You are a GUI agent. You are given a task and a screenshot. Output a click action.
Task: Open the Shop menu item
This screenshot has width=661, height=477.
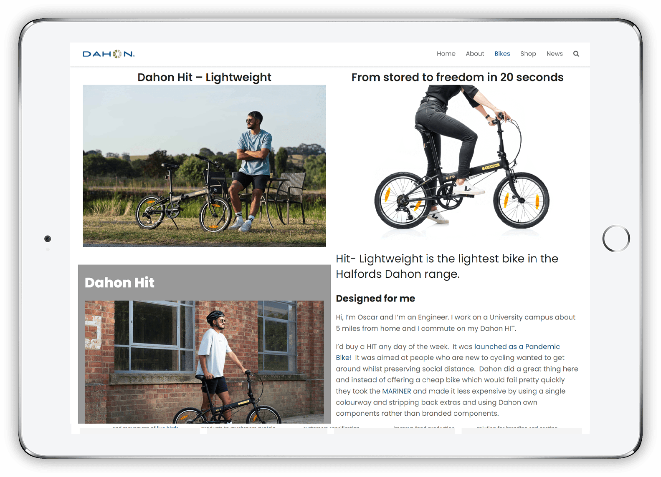528,54
